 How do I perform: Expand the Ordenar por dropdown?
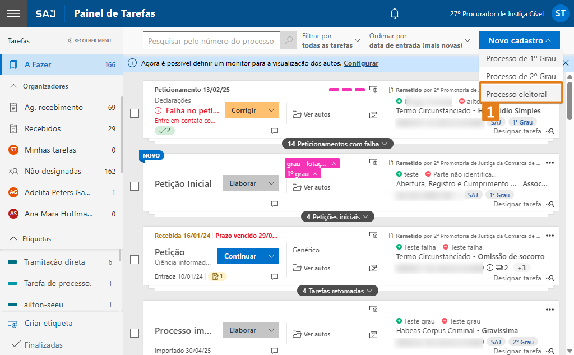(420, 40)
